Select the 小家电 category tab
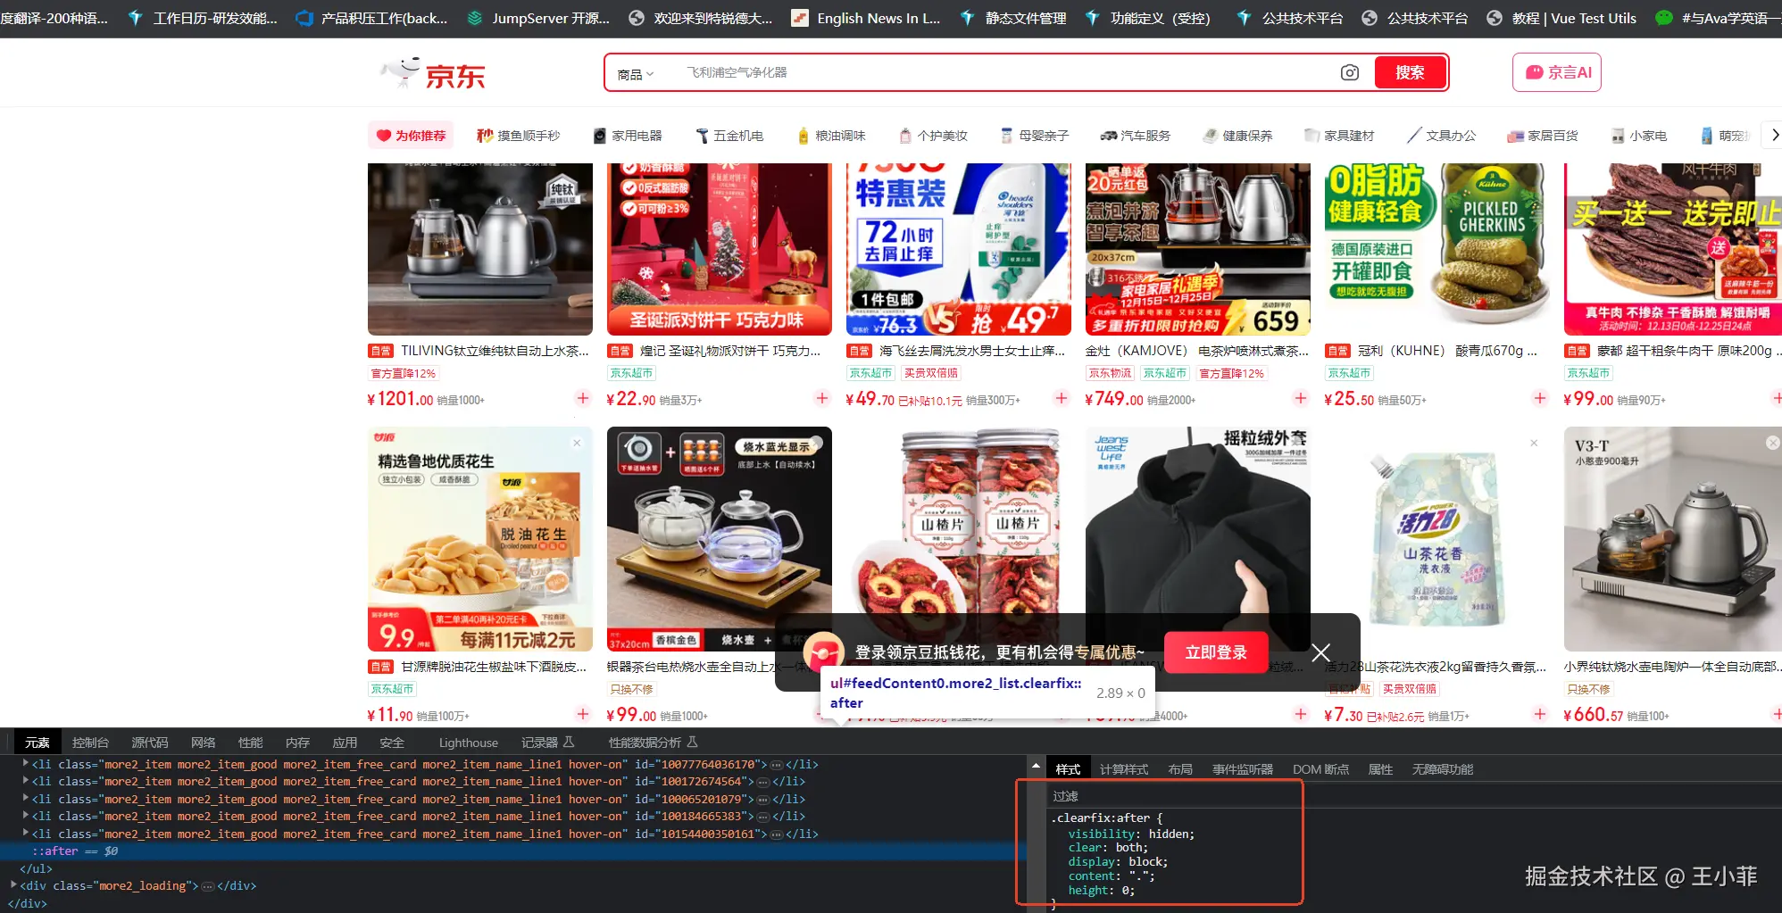This screenshot has width=1782, height=913. [1638, 136]
